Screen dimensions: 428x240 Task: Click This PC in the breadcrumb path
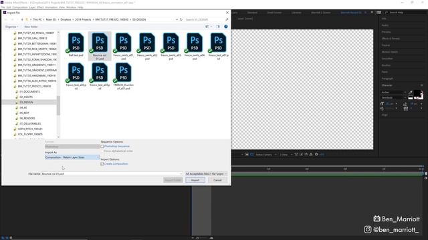tap(37, 19)
